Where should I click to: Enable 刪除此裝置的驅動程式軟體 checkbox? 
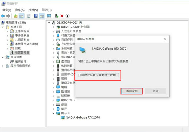pos(79,75)
